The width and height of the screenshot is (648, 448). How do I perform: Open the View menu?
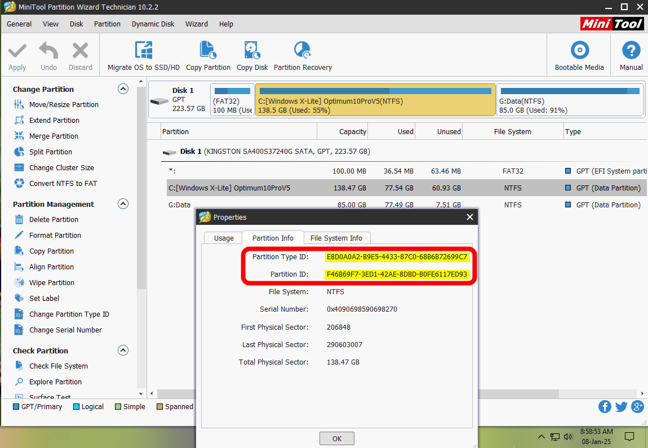50,24
